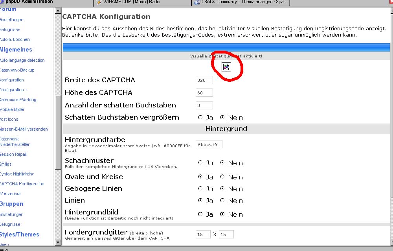This screenshot has height=251, width=393.
Task: Disable Linien by selecting Nein
Action: 222,201
